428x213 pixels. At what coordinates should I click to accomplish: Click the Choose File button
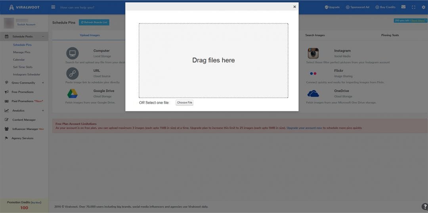pyautogui.click(x=185, y=103)
